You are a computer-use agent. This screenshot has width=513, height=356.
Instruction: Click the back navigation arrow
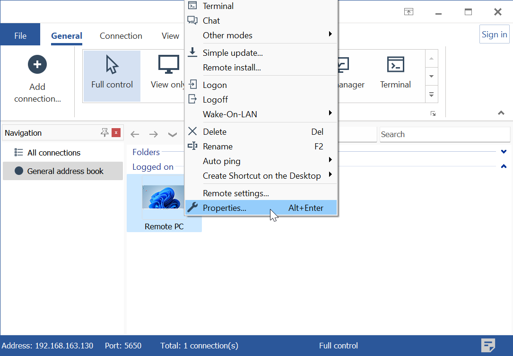(135, 134)
